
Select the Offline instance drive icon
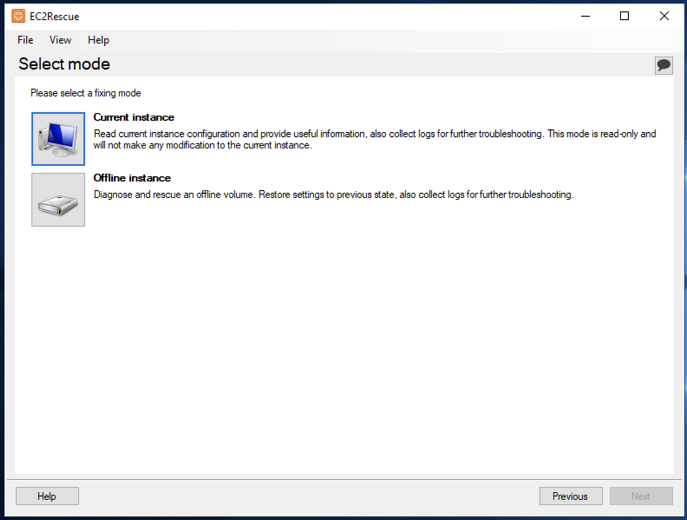58,200
